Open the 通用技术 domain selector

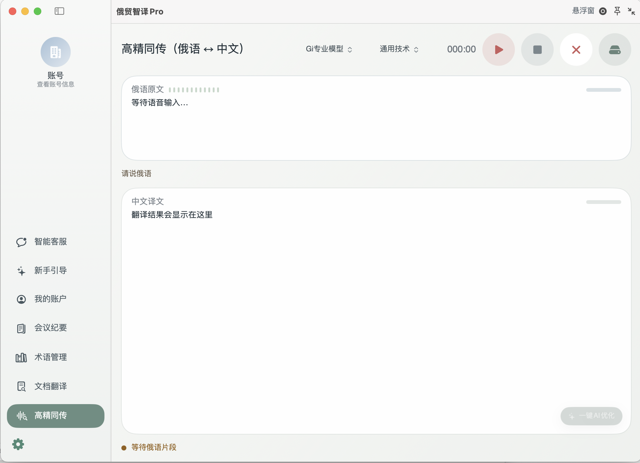click(398, 49)
